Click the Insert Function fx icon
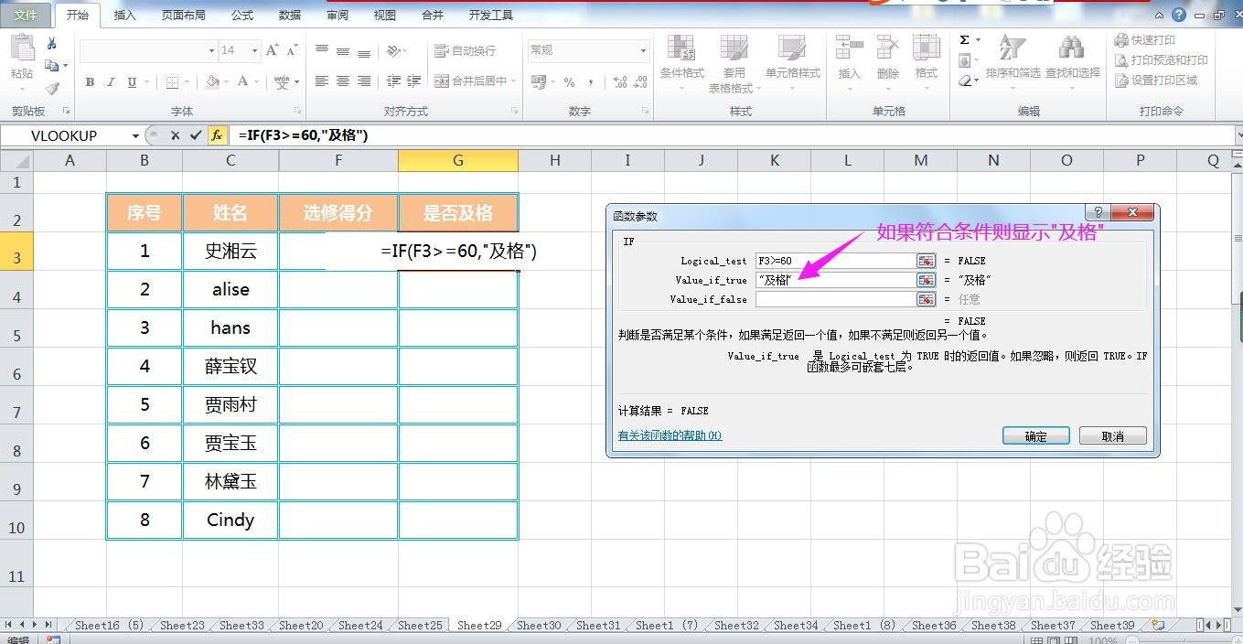This screenshot has width=1243, height=644. 217,135
